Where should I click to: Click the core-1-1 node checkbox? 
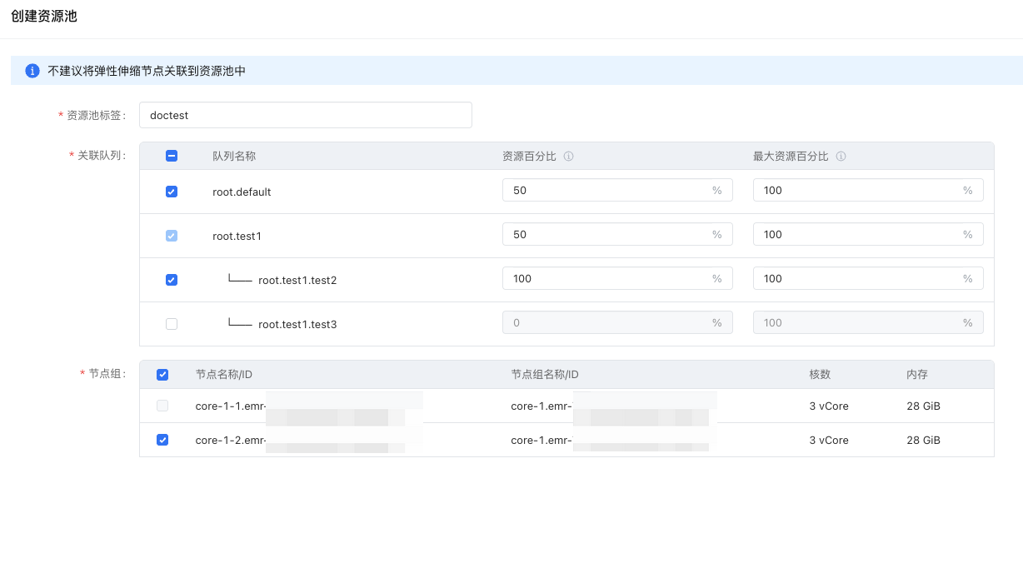click(x=162, y=406)
